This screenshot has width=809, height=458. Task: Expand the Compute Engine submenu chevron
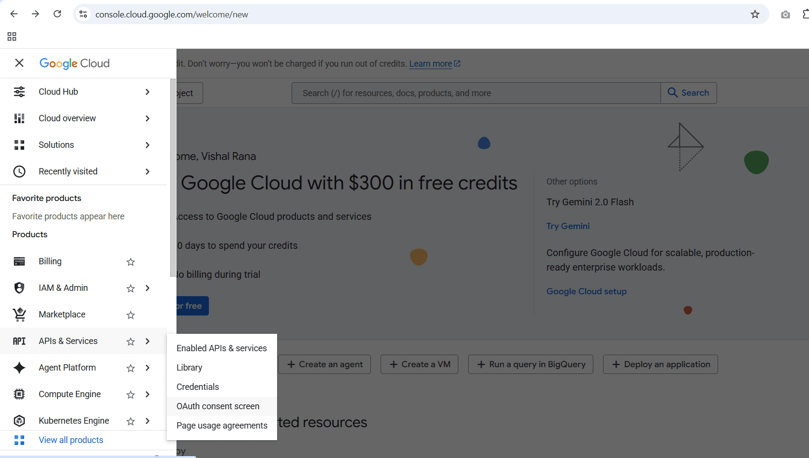click(x=147, y=394)
